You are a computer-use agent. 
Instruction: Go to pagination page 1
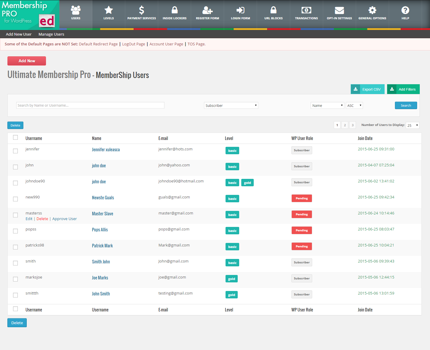(x=337, y=125)
